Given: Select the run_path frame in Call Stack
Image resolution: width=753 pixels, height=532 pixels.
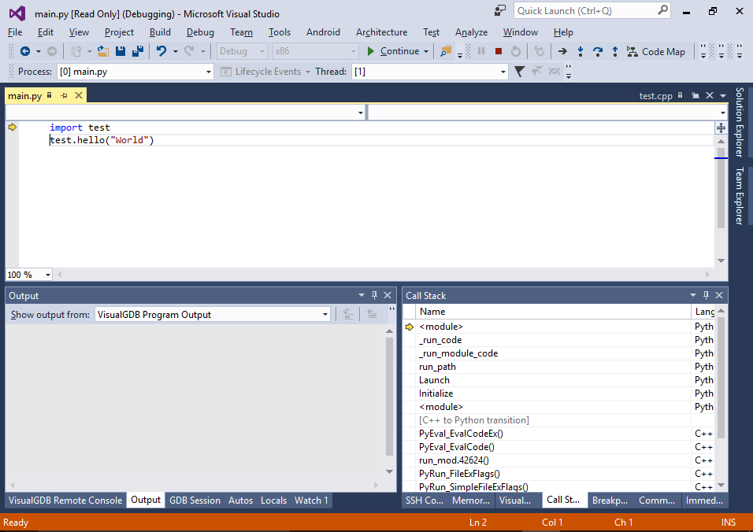Looking at the screenshot, I should pos(437,367).
